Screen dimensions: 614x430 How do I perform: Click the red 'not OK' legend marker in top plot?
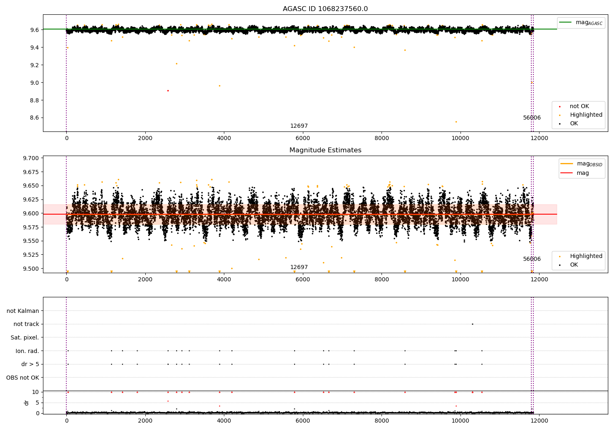pos(560,106)
